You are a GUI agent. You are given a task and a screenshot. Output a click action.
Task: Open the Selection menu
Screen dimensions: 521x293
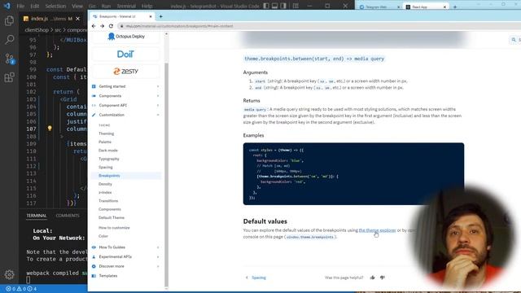[55, 6]
